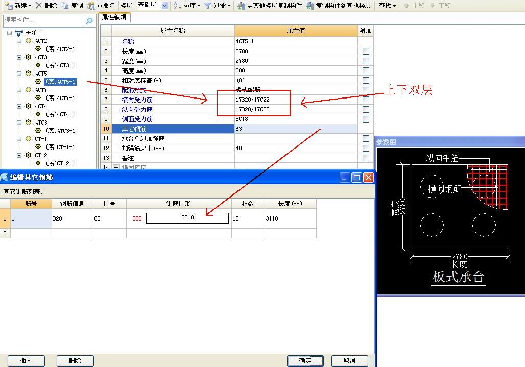Viewport: 525px width, 367px height.
Task: Toggle the 附加 checkbox for 备注
Action: point(366,158)
